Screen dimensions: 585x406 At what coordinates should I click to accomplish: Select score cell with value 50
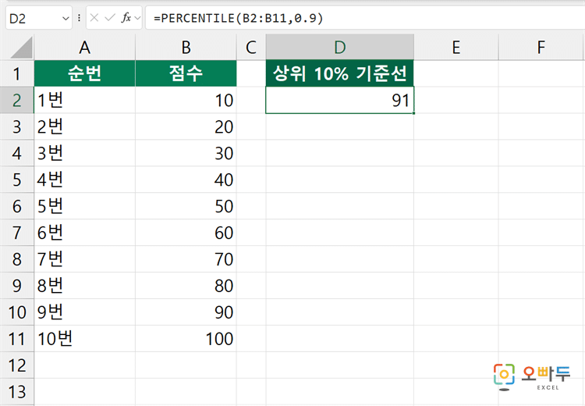(x=186, y=206)
